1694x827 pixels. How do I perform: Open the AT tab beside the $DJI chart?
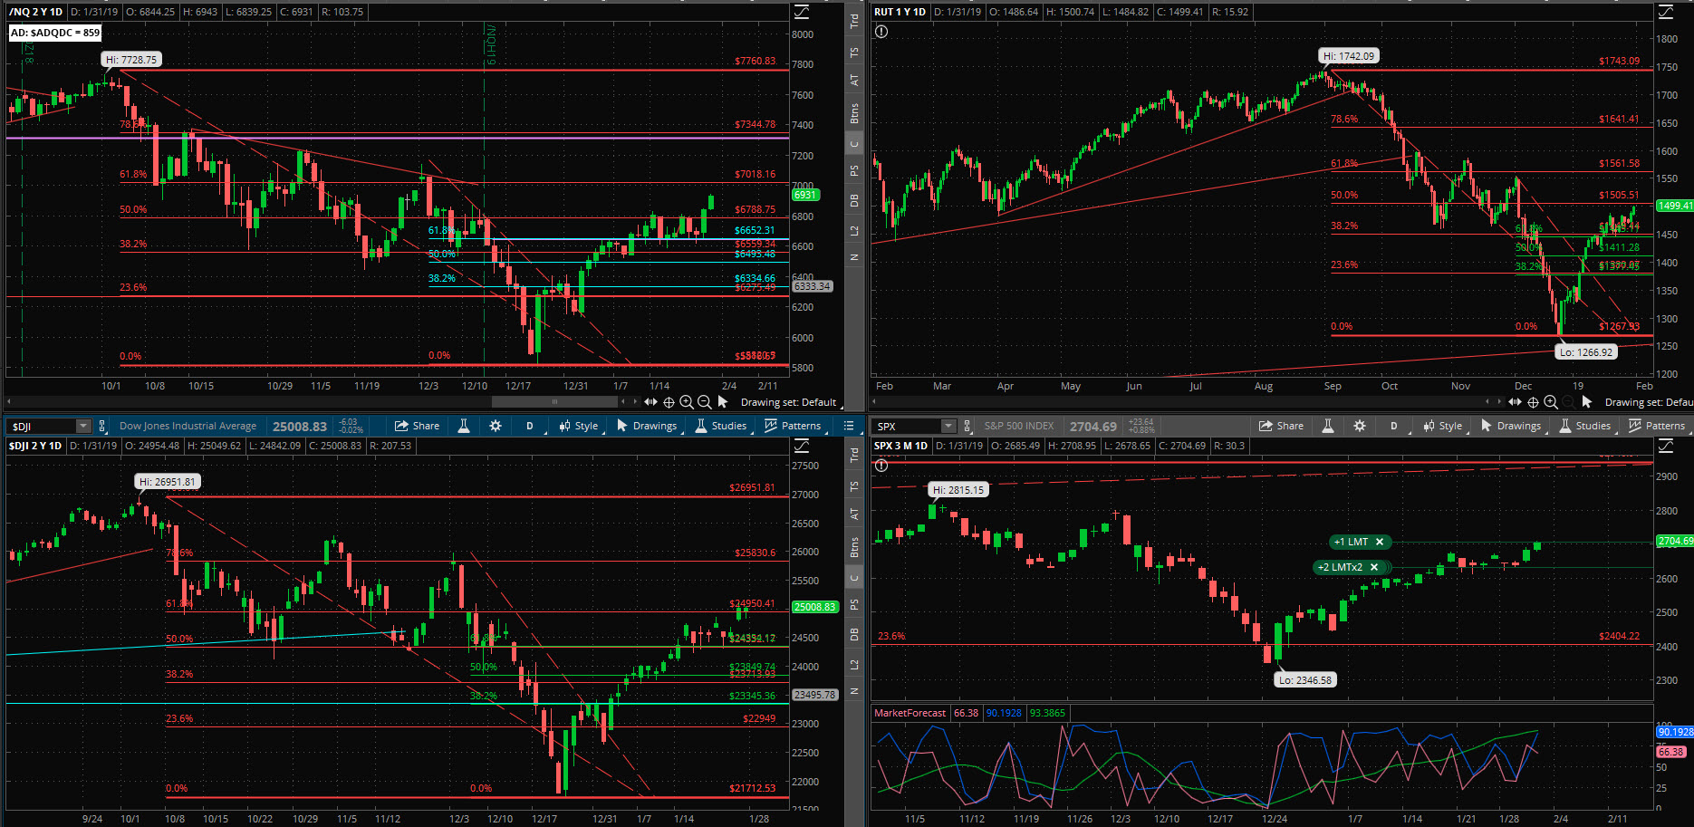pos(854,514)
